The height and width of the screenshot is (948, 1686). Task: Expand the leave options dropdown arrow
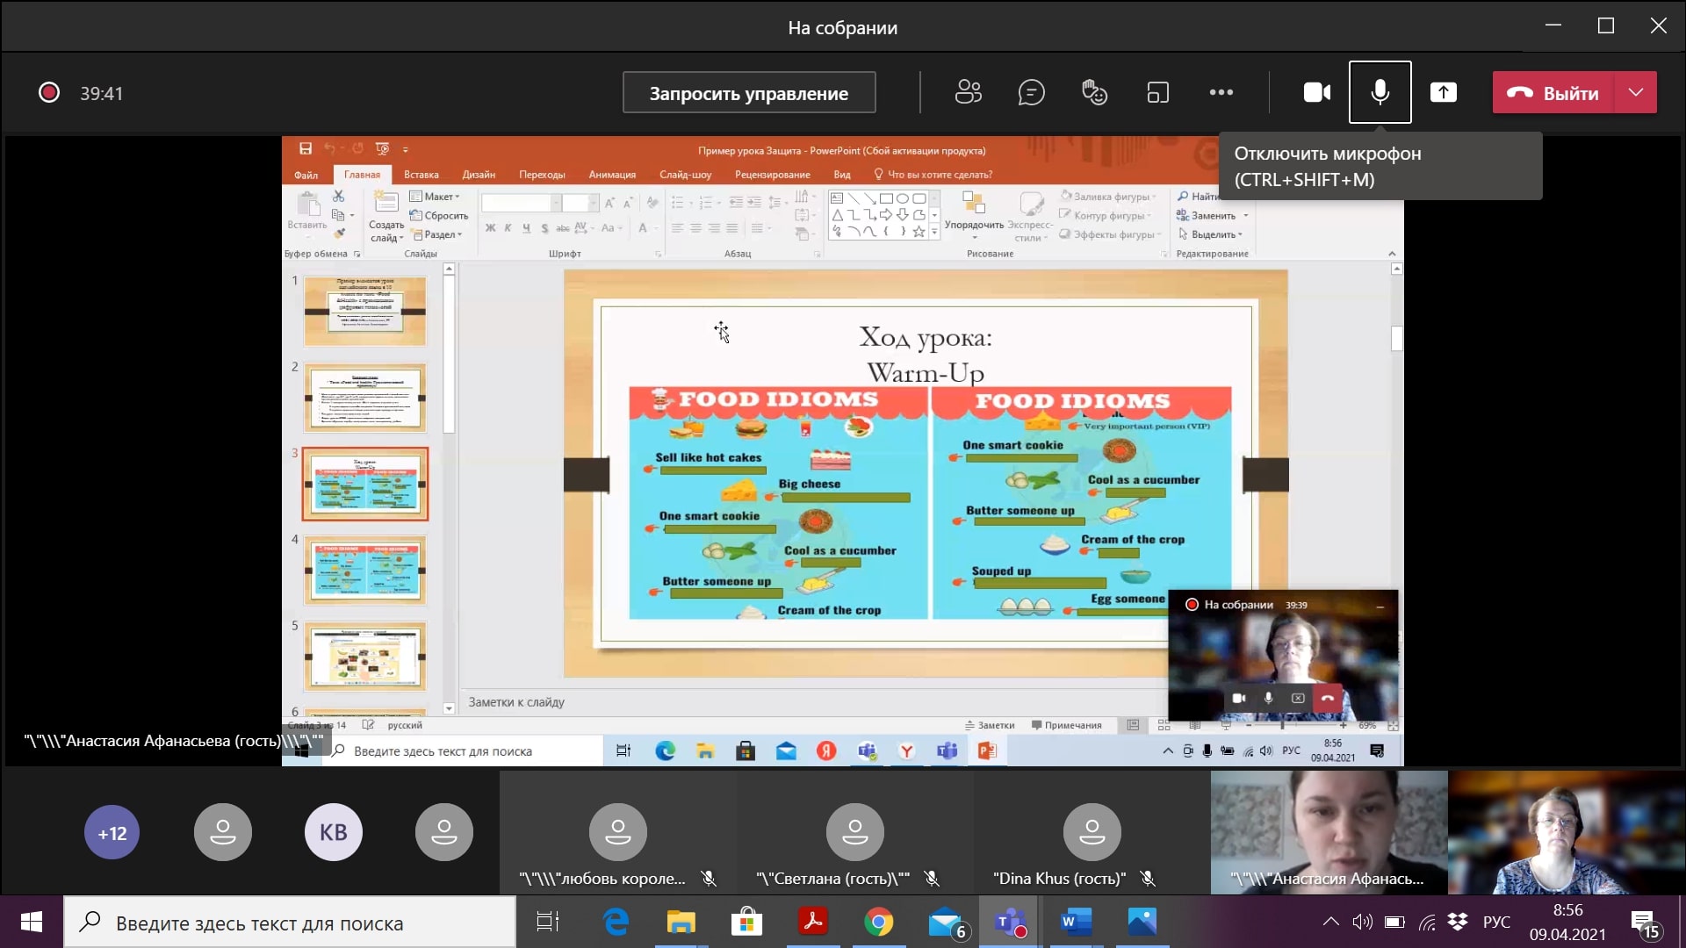[x=1635, y=92]
